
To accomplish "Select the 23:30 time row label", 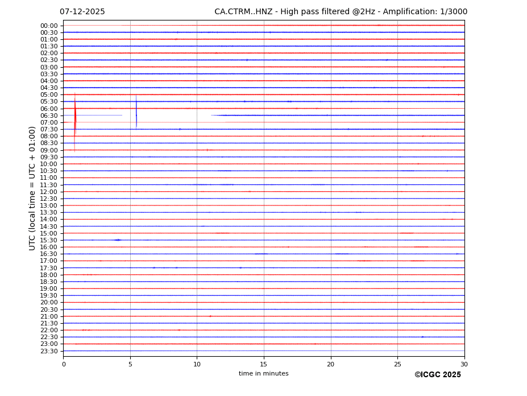I will coord(49,351).
